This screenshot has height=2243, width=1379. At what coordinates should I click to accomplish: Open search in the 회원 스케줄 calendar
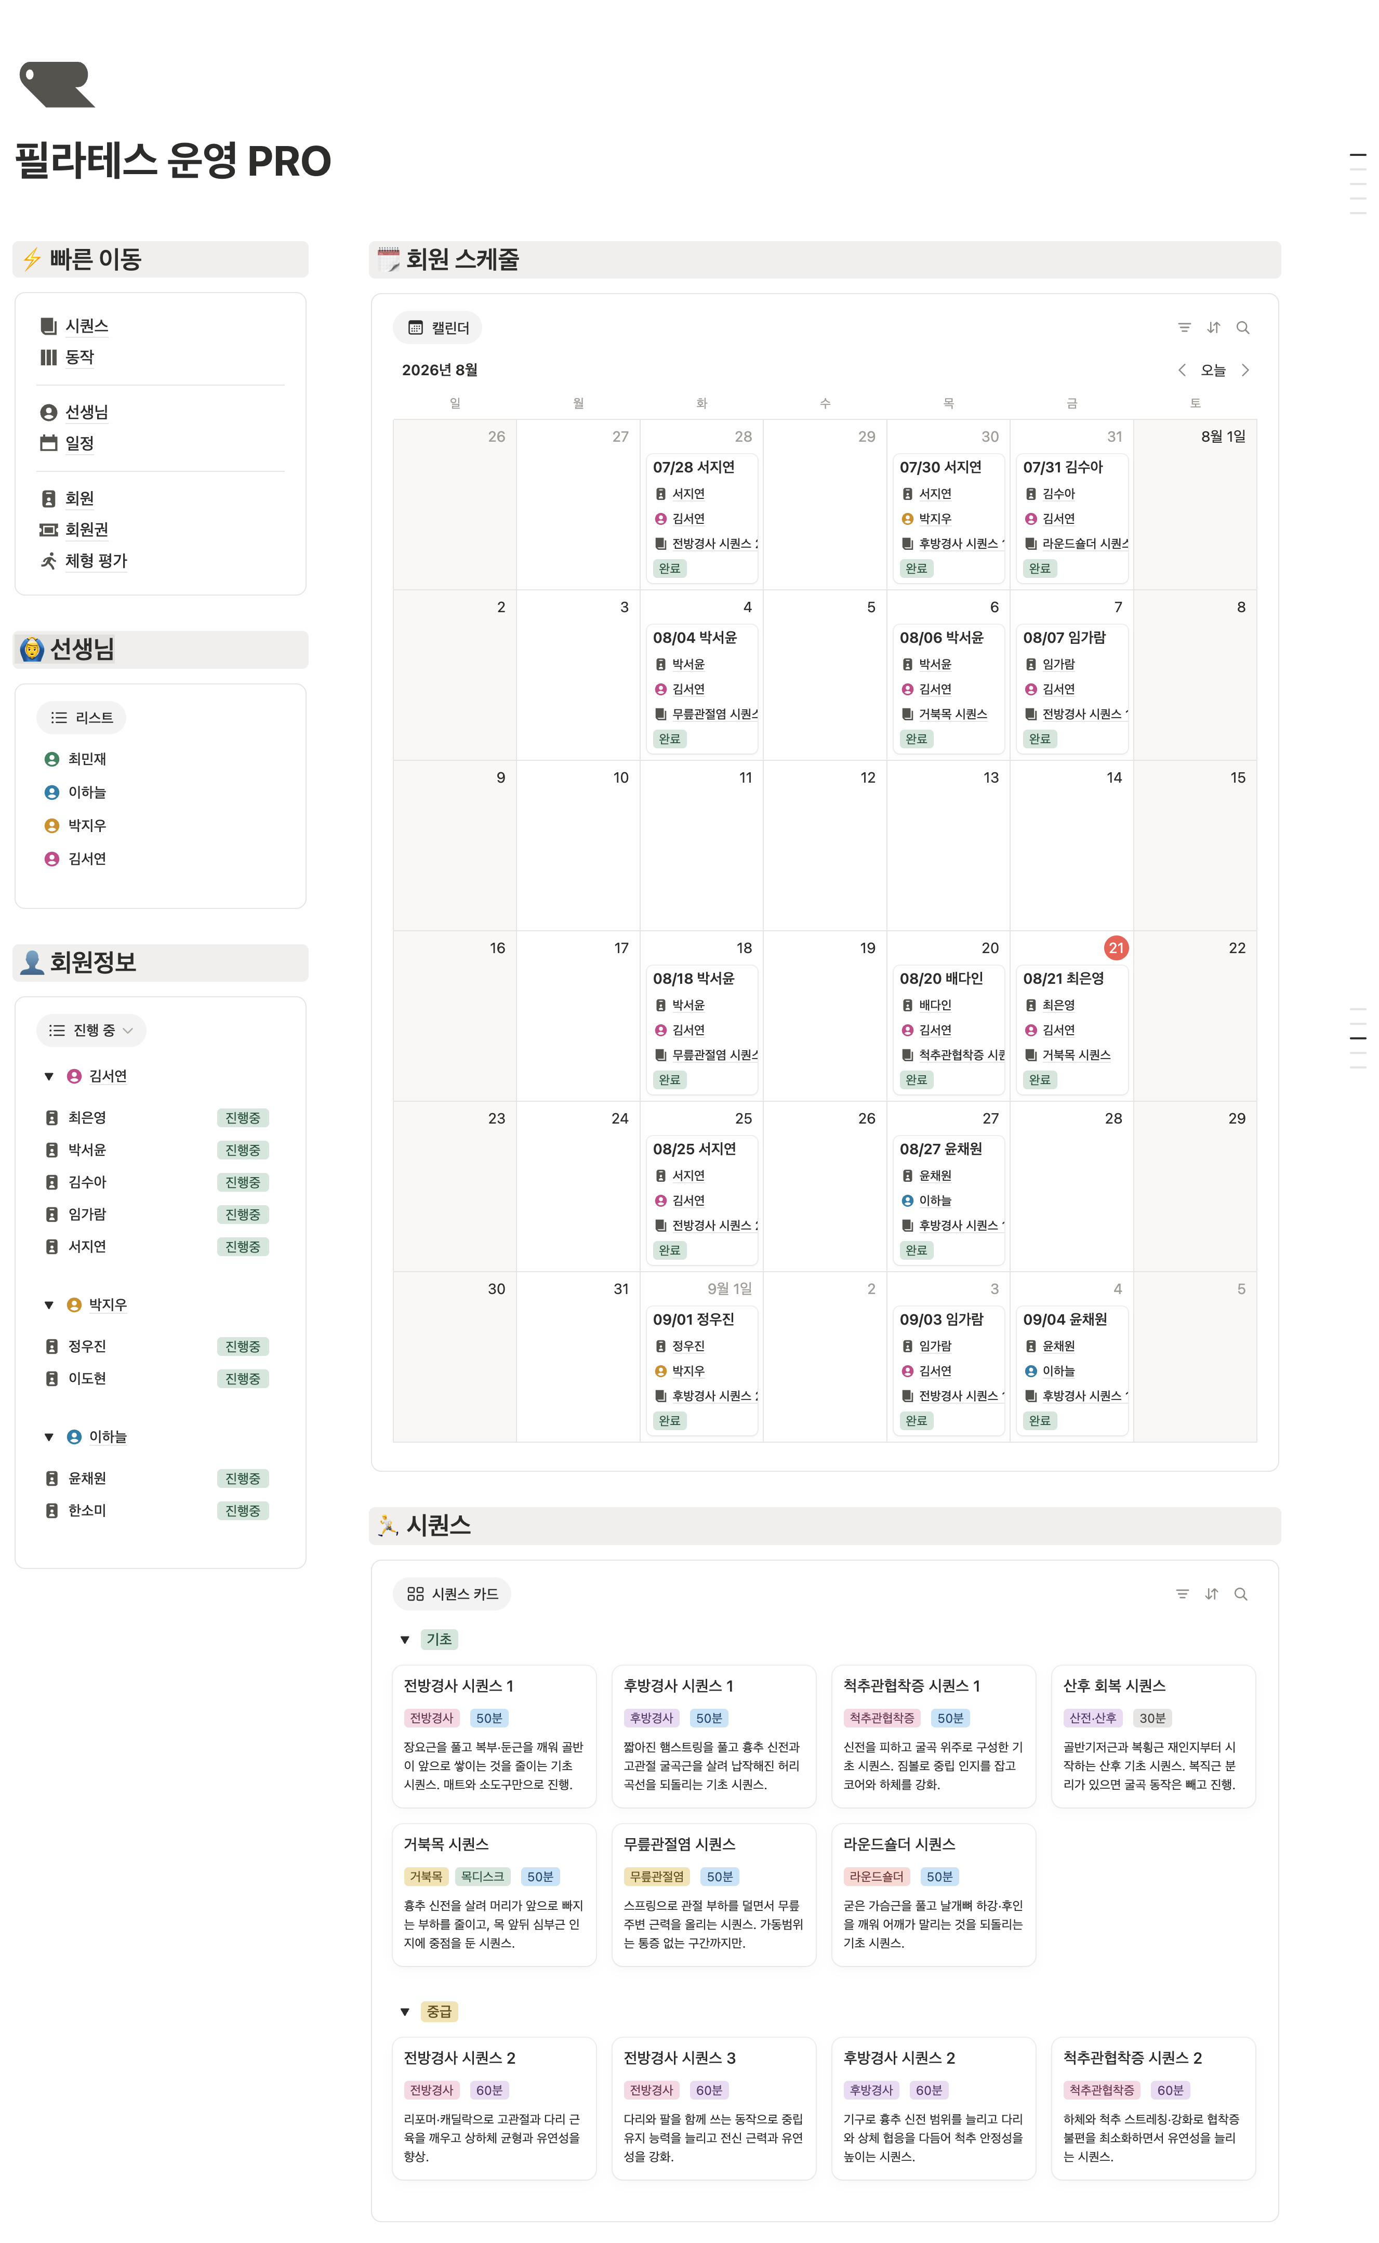1242,327
